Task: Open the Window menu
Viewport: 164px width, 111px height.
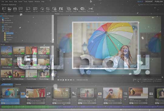Action: point(37,2)
